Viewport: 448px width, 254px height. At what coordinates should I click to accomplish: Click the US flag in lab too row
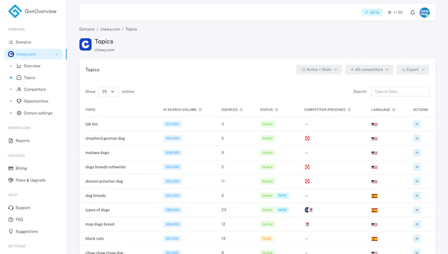374,124
